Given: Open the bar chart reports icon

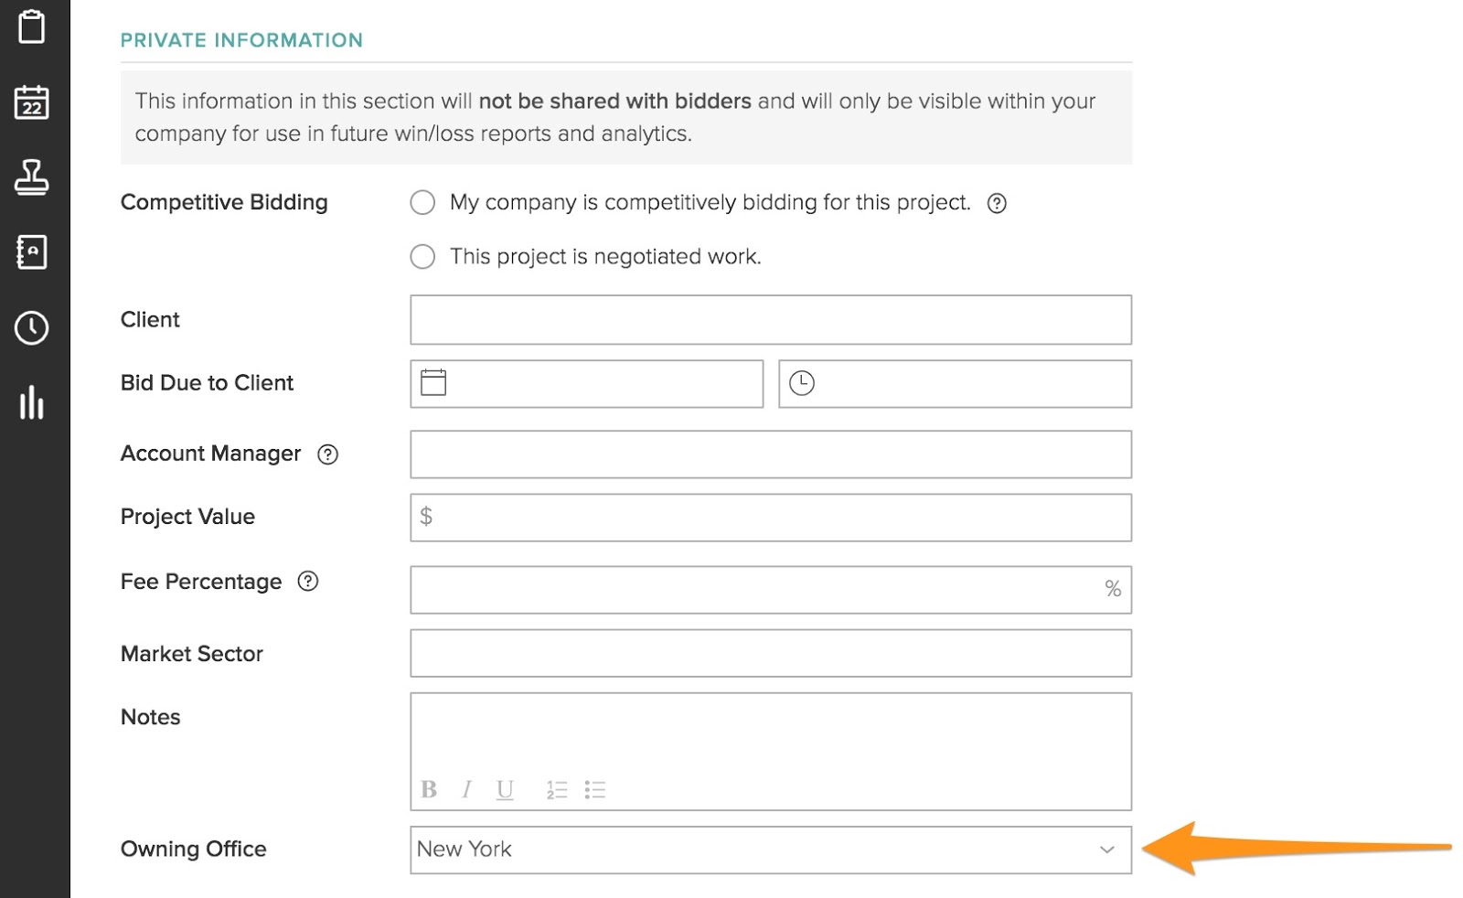Looking at the screenshot, I should tap(32, 402).
